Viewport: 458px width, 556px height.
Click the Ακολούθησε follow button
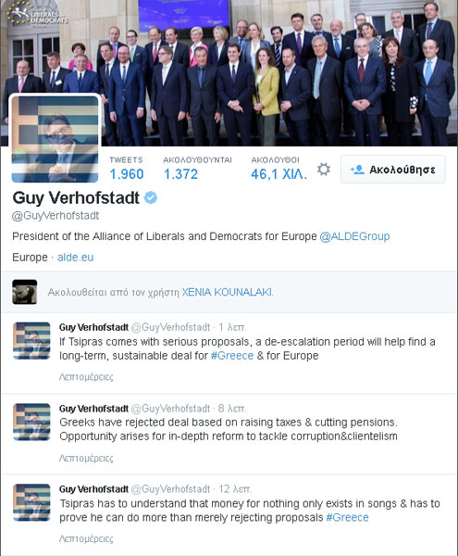coord(393,170)
